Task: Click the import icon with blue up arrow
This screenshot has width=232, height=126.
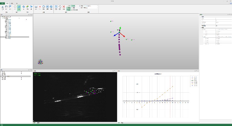Action: (3, 7)
